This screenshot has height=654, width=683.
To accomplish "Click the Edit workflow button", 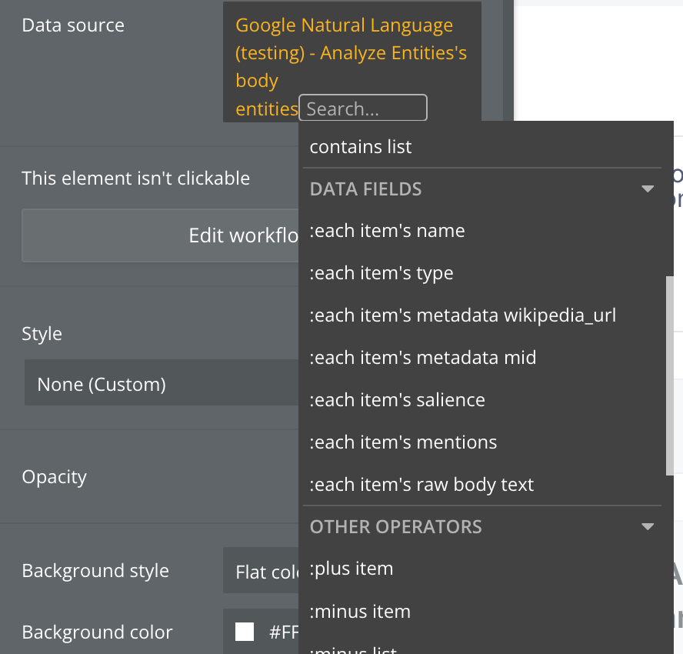I will coord(160,235).
